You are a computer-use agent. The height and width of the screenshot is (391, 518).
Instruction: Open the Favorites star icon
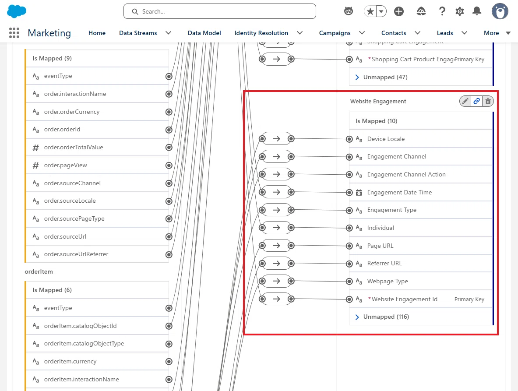(x=370, y=11)
